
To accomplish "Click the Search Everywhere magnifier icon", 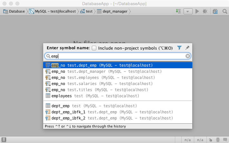I will 225,11.
